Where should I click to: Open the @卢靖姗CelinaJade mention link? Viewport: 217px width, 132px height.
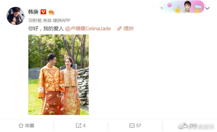[88, 29]
